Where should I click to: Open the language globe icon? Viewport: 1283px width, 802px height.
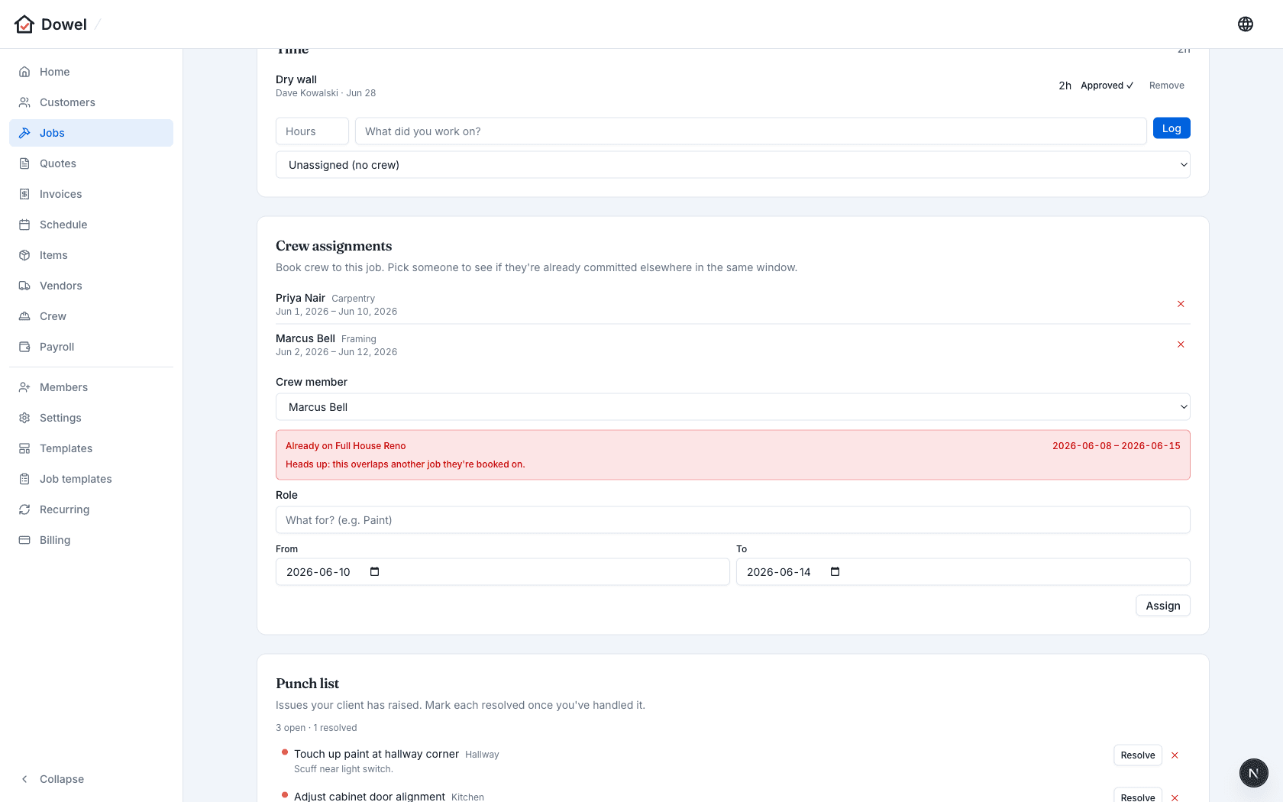(1246, 24)
